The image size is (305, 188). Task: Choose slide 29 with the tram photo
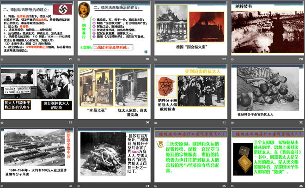click(x=37, y=91)
